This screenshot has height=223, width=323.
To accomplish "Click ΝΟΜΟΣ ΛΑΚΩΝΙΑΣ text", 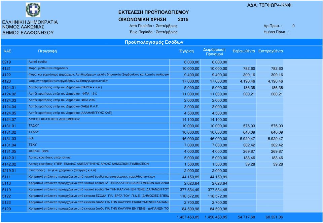I will click(x=23, y=27).
